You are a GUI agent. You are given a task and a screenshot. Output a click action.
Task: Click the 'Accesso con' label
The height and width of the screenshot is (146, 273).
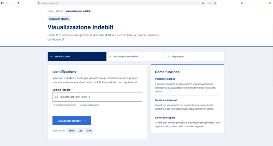(59, 131)
